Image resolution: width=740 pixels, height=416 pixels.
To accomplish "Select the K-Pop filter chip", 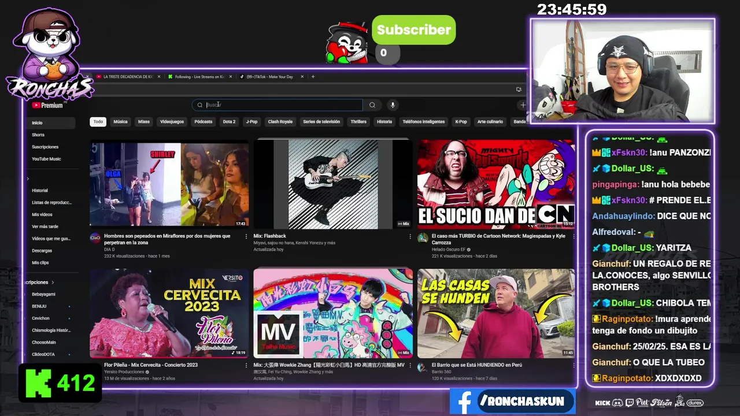I will 461,121.
